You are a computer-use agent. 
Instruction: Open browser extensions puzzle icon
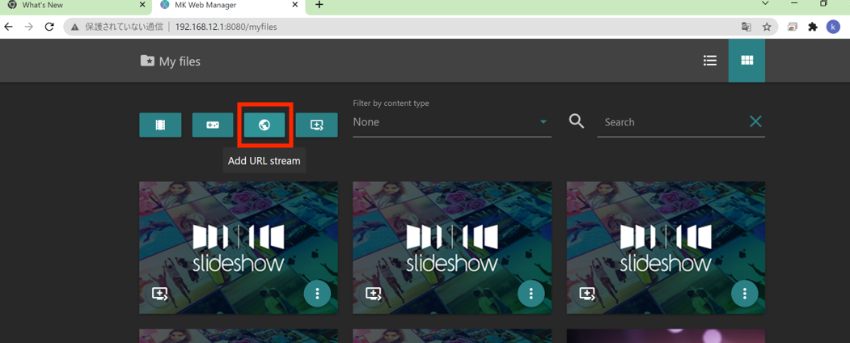(x=813, y=27)
